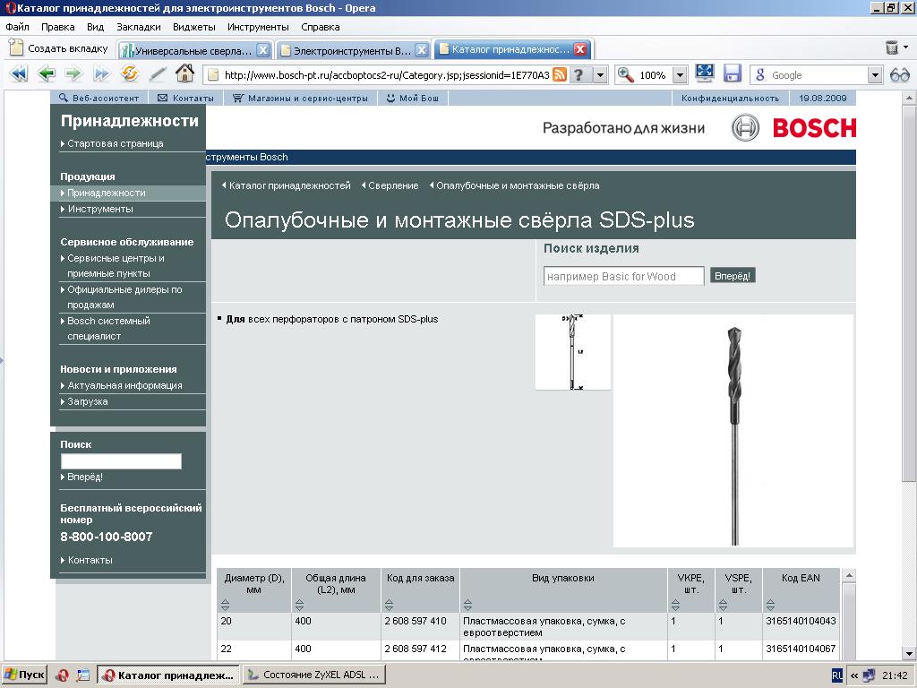Click Инструменты in sidebar Продукция section
Image resolution: width=917 pixels, height=688 pixels.
pos(100,209)
